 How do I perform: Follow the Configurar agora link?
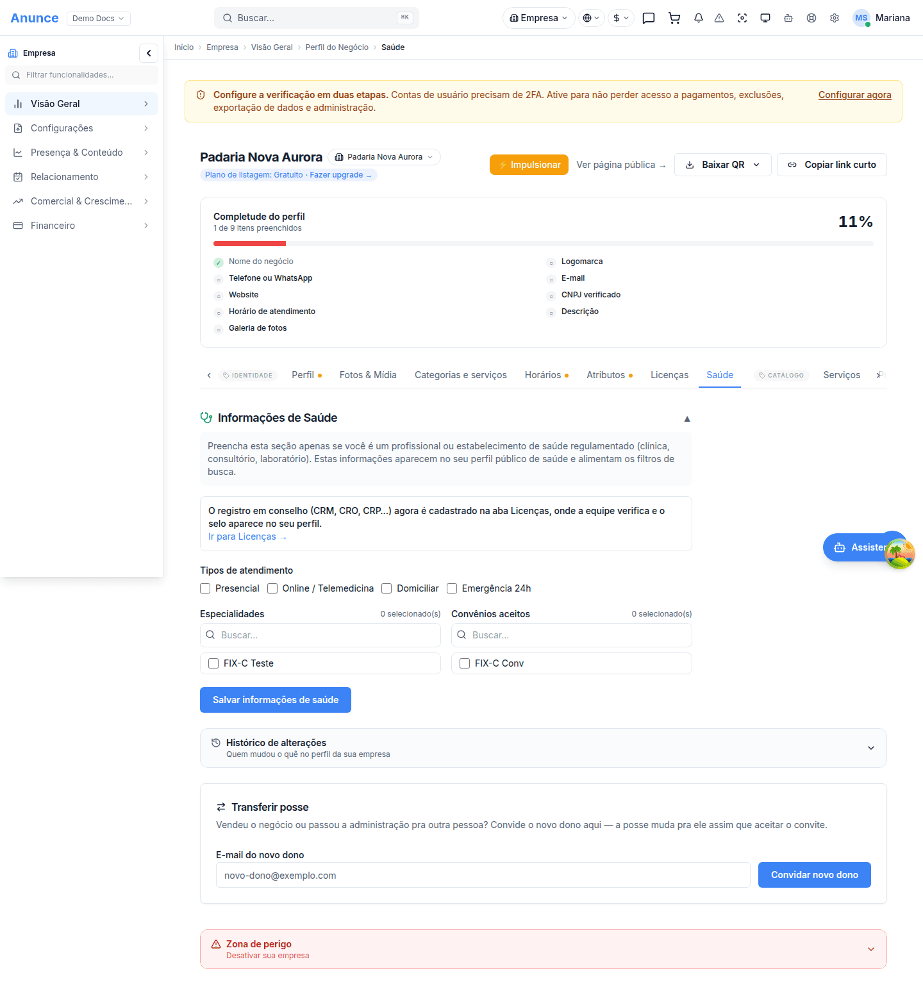point(855,95)
